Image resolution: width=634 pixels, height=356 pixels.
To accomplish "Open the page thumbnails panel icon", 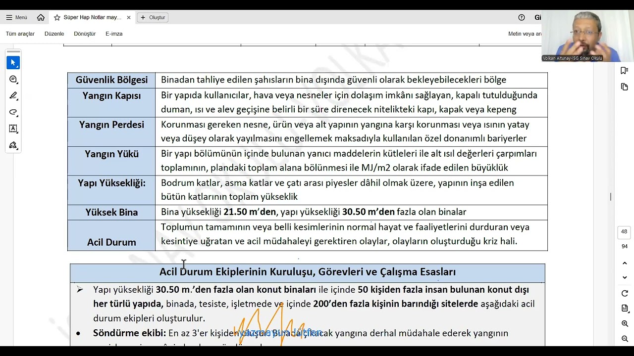I will click(x=625, y=87).
